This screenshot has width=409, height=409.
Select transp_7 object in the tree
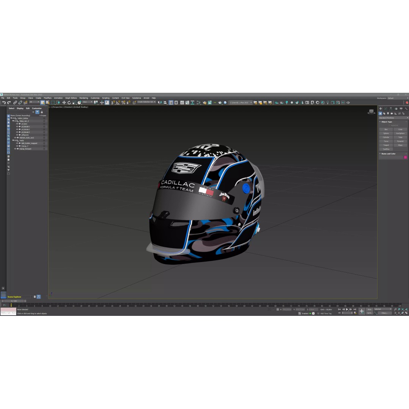click(x=25, y=146)
